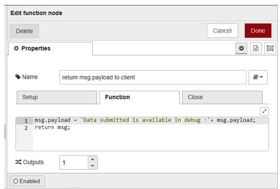The image size is (280, 189).
Task: Select the Properties tab
Action: pyautogui.click(x=50, y=48)
